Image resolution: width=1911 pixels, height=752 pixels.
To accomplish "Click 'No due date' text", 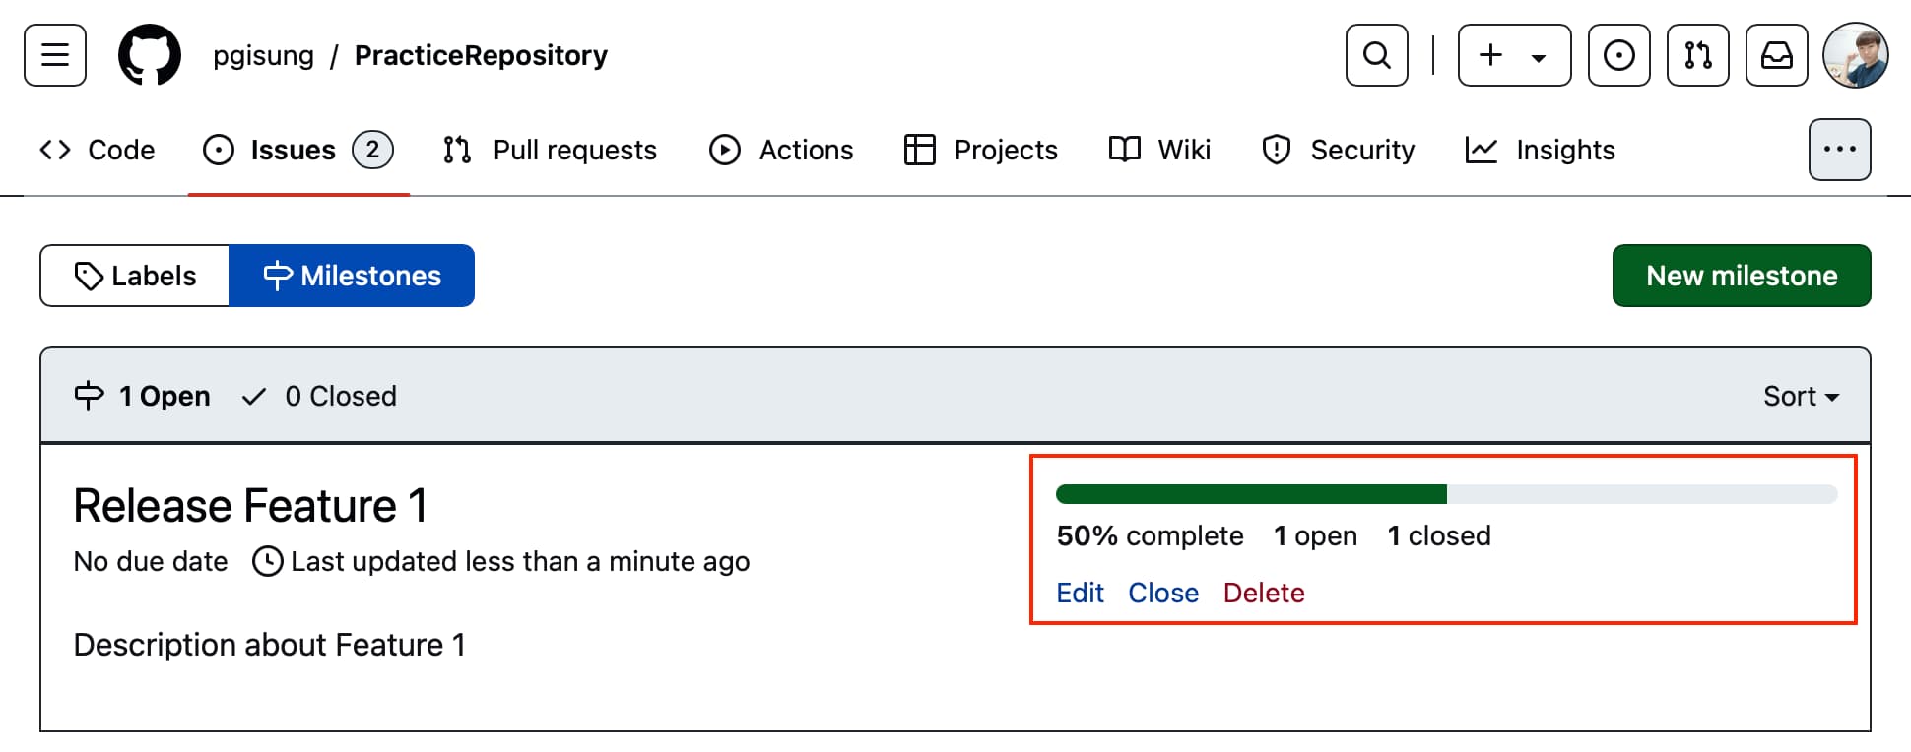I will point(151,561).
